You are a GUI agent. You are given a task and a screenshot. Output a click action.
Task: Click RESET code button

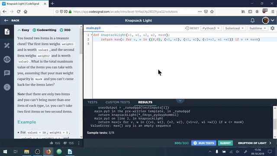coord(192,28)
